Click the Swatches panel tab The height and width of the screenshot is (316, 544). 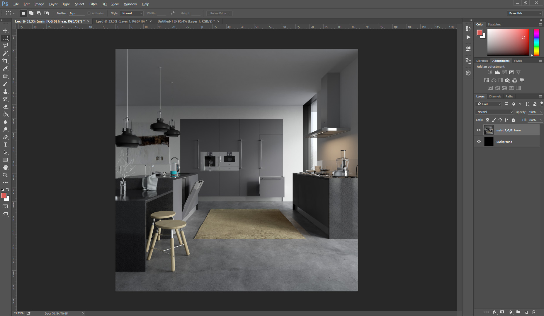[494, 24]
